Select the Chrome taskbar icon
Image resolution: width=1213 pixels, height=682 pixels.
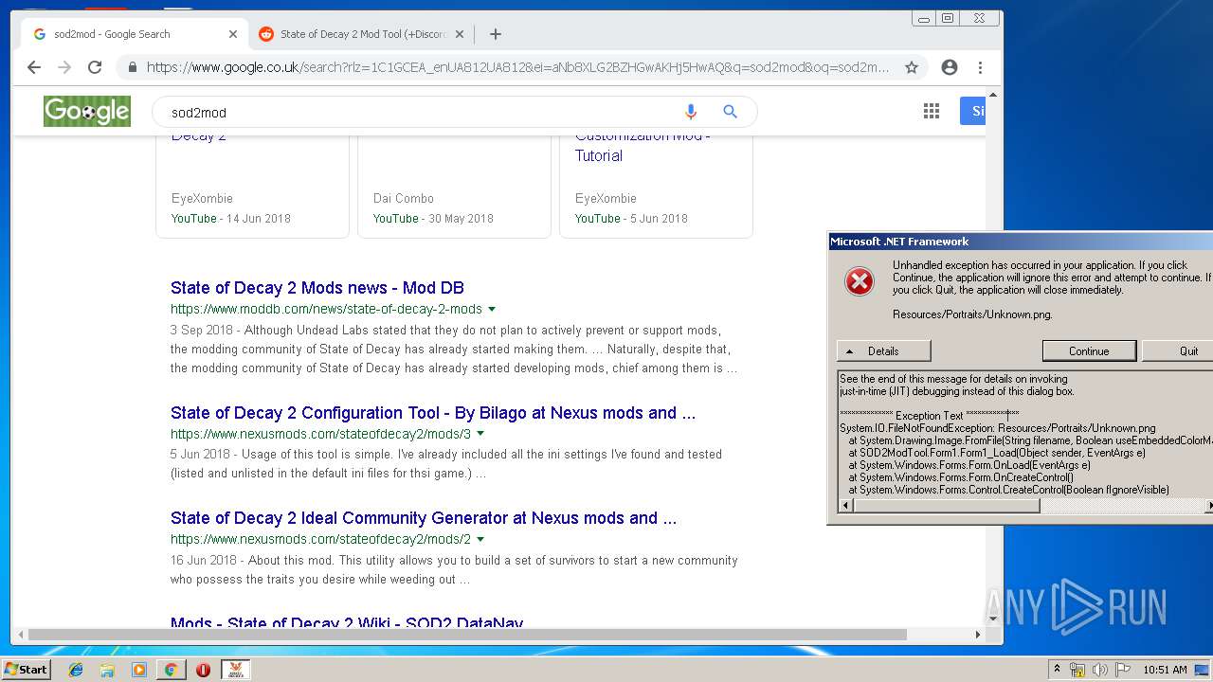coord(171,670)
